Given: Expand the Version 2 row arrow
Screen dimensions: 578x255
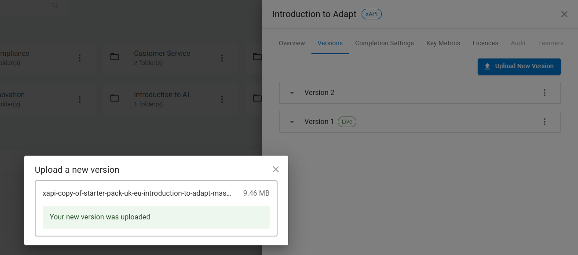Looking at the screenshot, I should point(292,93).
